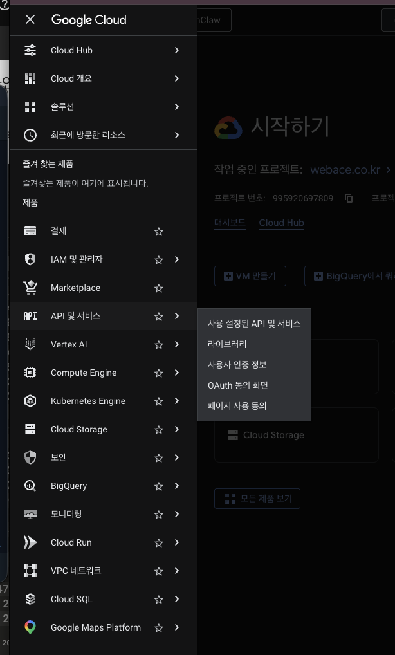Click the VM 만들기 button
395x655 pixels.
pos(250,276)
